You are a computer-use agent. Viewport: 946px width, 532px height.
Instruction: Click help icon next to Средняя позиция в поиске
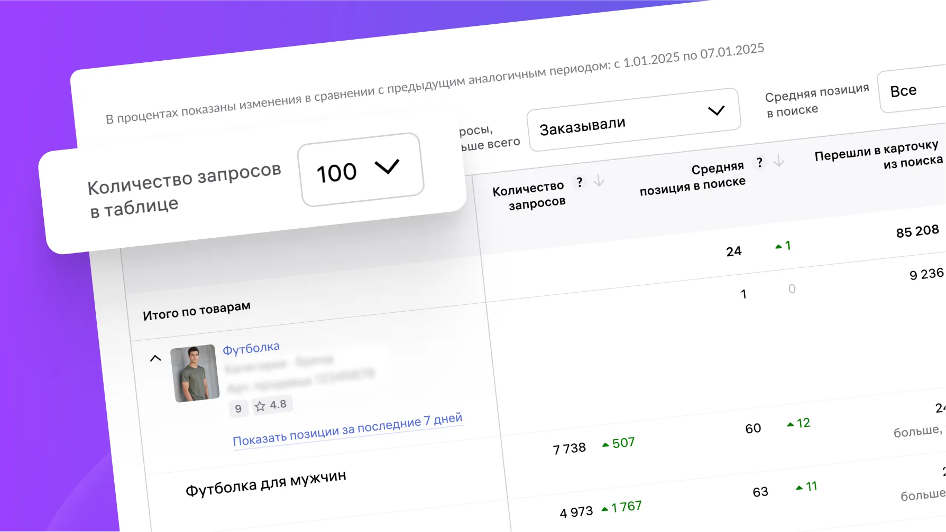pyautogui.click(x=759, y=162)
